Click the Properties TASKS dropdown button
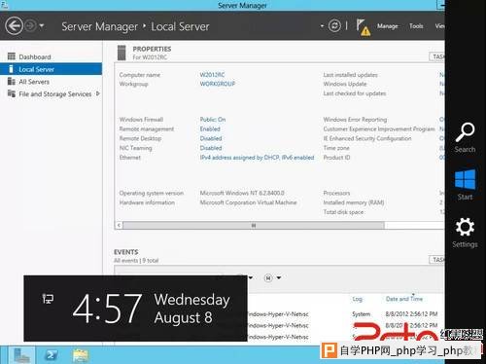 click(x=437, y=56)
